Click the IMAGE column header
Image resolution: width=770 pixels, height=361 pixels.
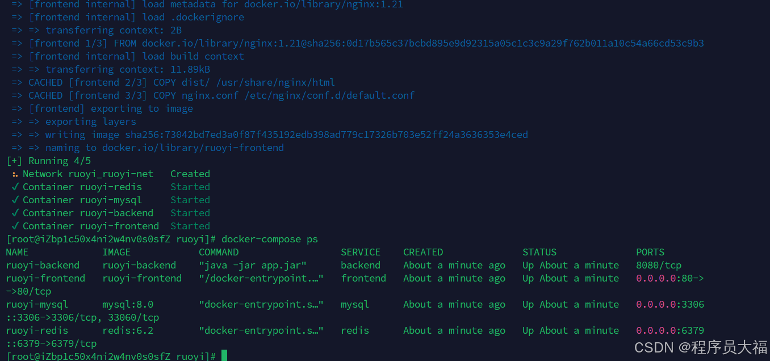pos(116,252)
